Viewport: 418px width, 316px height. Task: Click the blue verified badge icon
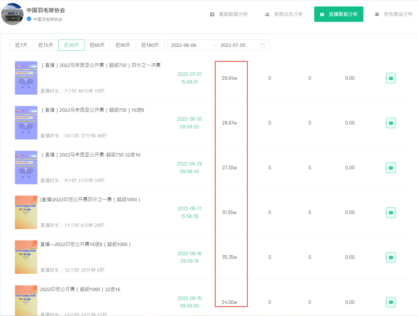coord(29,19)
